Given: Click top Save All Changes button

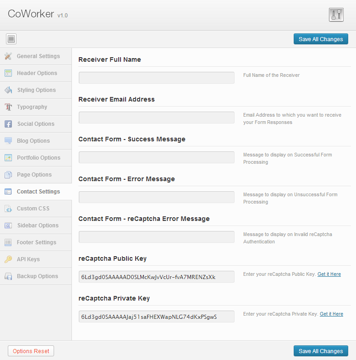Looking at the screenshot, I should [x=321, y=39].
